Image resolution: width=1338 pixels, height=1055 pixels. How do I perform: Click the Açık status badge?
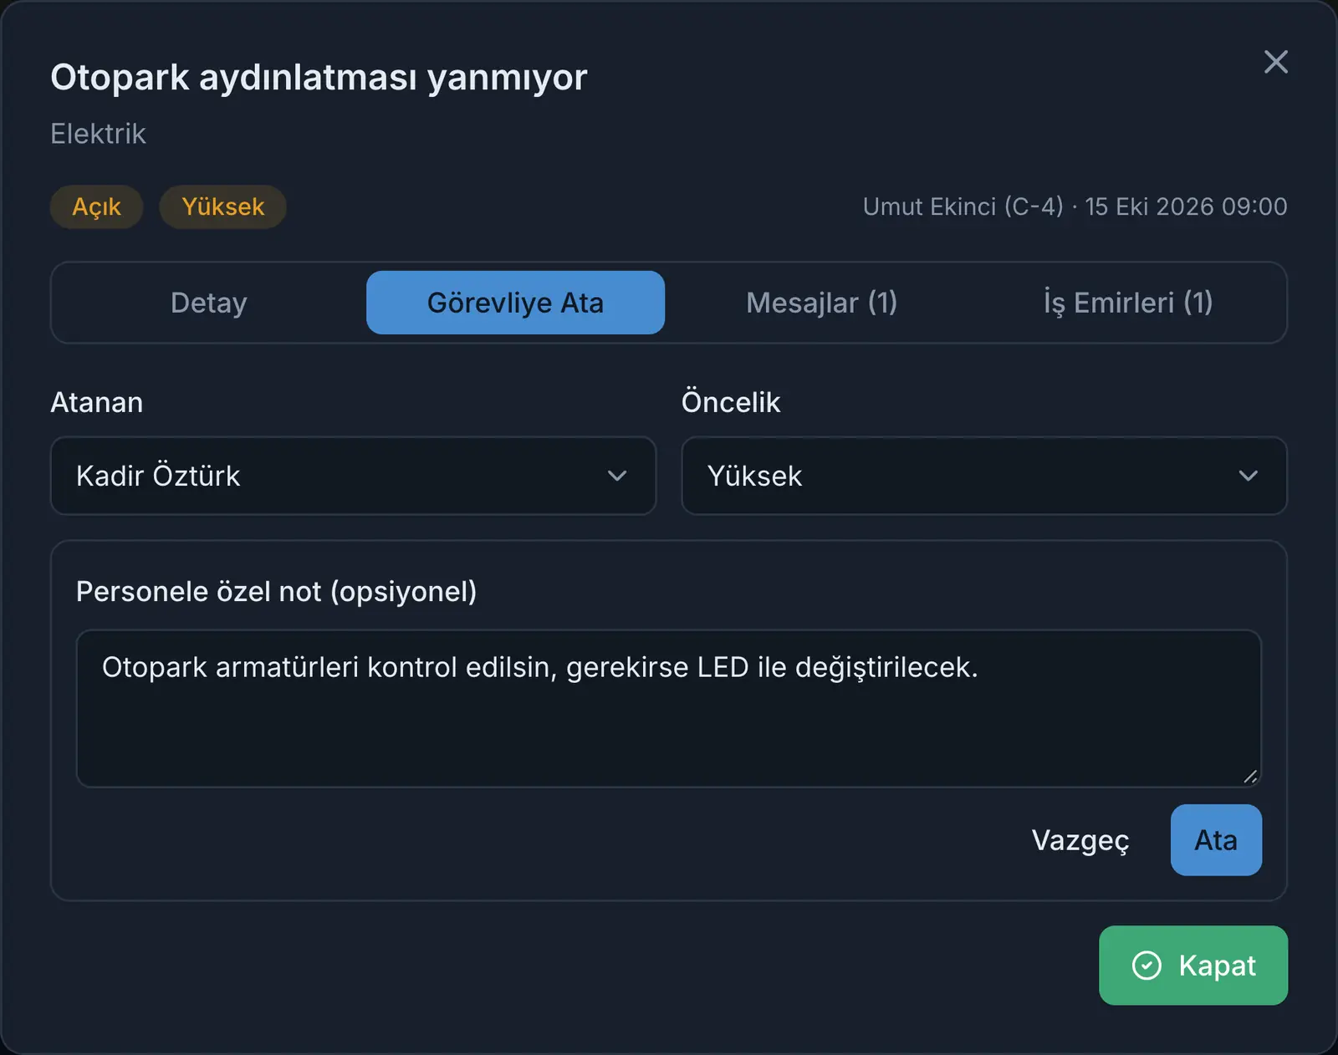pyautogui.click(x=97, y=206)
